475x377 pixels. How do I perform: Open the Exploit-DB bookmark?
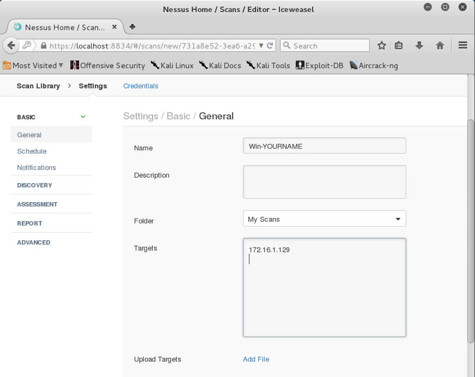click(x=320, y=65)
